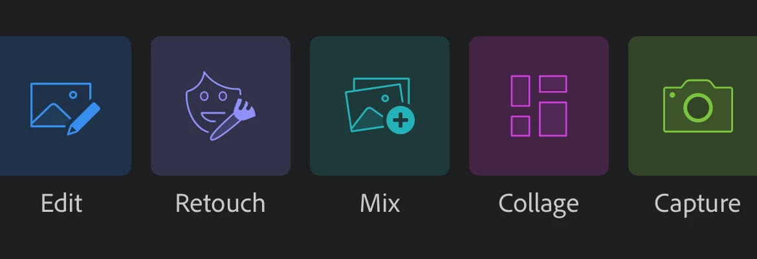Viewport: 757px width, 259px height.
Task: Open the Collage grid layout icon
Action: click(539, 106)
